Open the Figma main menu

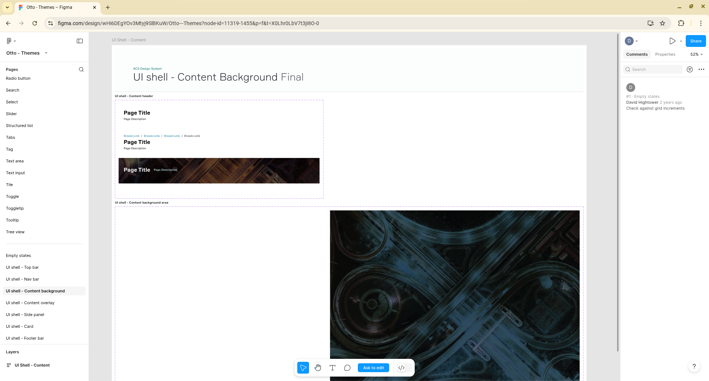tap(11, 41)
